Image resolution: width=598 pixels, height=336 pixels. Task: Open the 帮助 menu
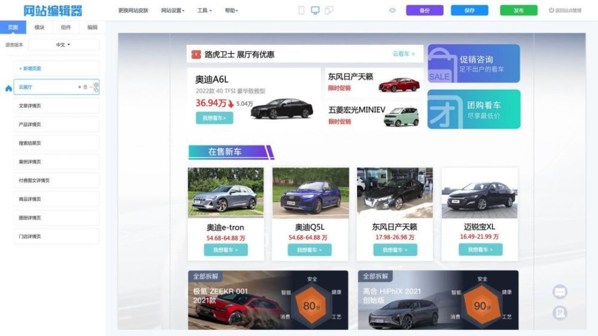pos(231,10)
